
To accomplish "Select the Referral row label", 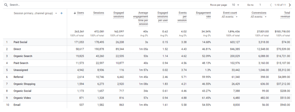I will 18,77.
